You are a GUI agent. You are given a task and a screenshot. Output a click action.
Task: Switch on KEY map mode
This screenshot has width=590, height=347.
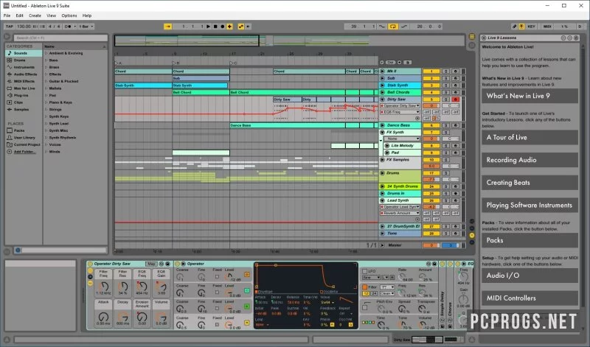[531, 27]
